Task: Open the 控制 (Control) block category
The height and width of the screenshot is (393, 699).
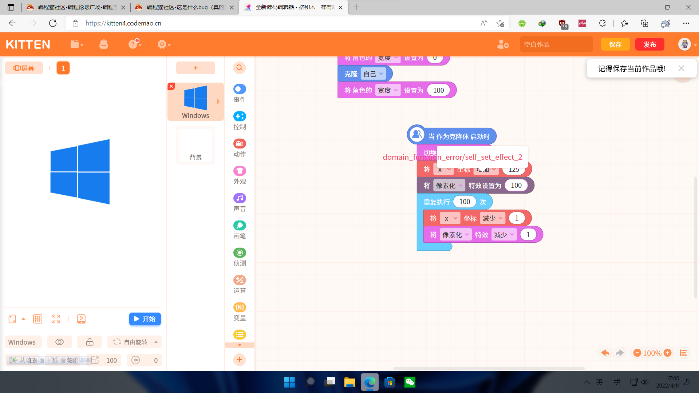Action: tap(240, 120)
